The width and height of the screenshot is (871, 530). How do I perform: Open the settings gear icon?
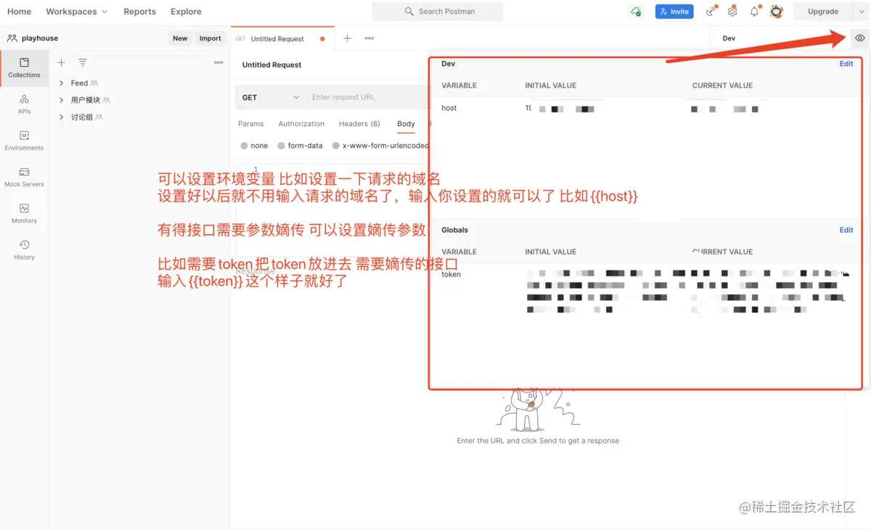[732, 12]
